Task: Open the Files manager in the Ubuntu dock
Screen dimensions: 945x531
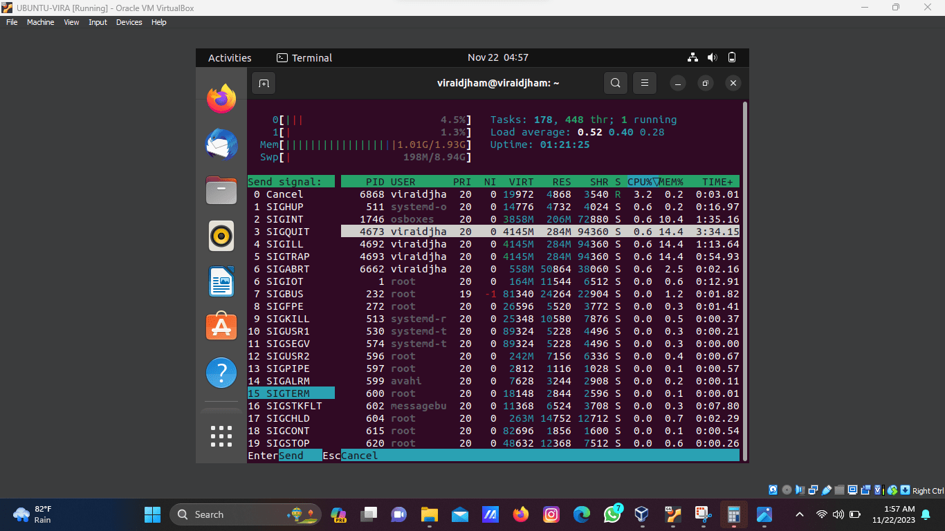Action: [x=221, y=190]
